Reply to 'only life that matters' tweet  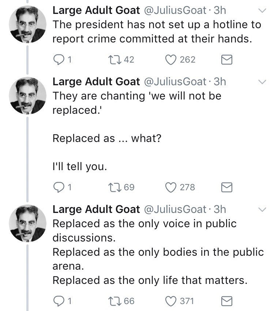click(58, 301)
